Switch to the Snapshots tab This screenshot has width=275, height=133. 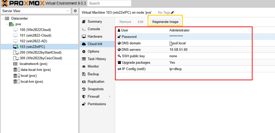tap(95, 89)
